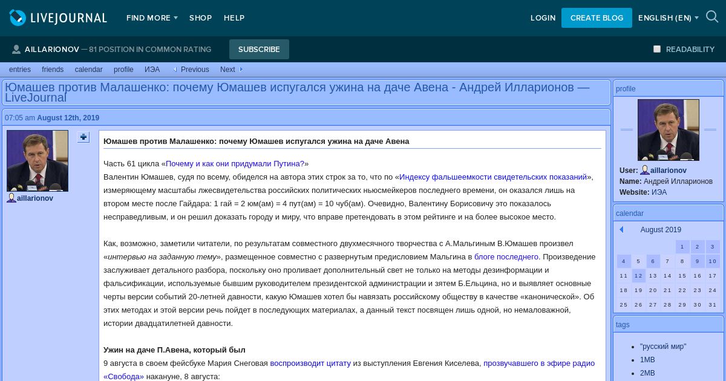
Task: Go to the Previous entry
Action: 195,70
